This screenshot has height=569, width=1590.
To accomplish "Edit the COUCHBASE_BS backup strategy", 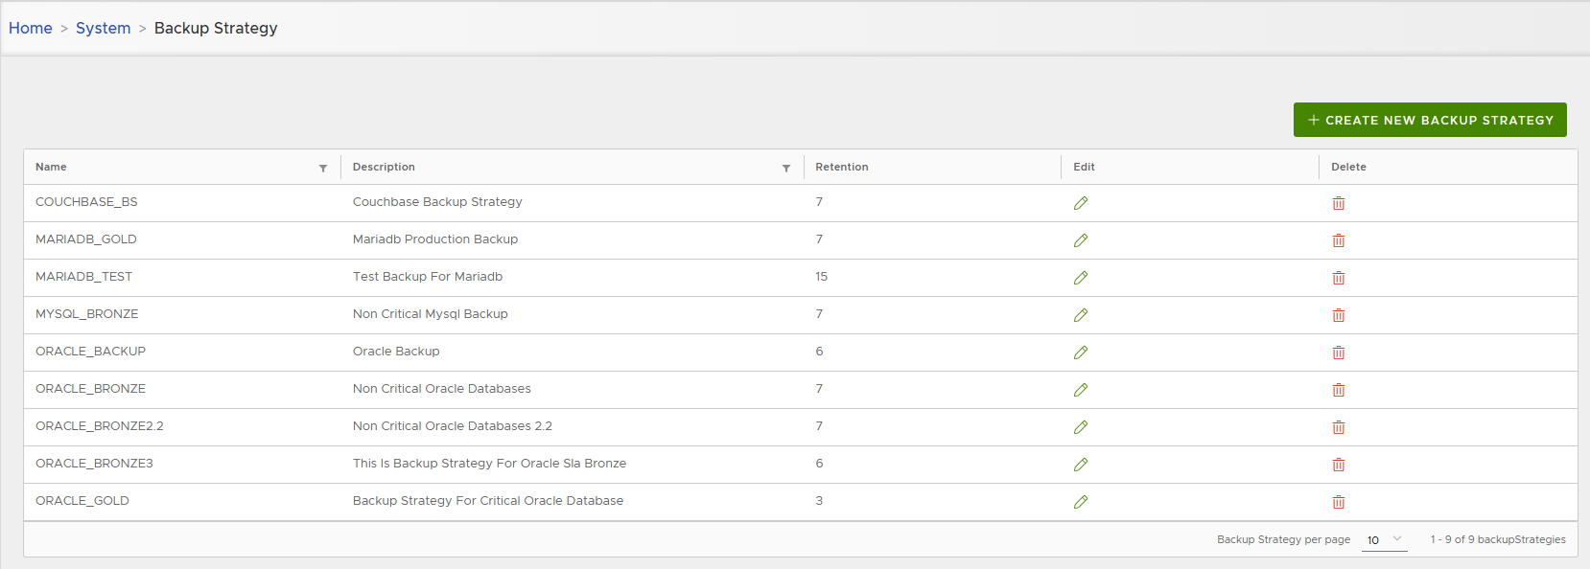I will [1081, 203].
